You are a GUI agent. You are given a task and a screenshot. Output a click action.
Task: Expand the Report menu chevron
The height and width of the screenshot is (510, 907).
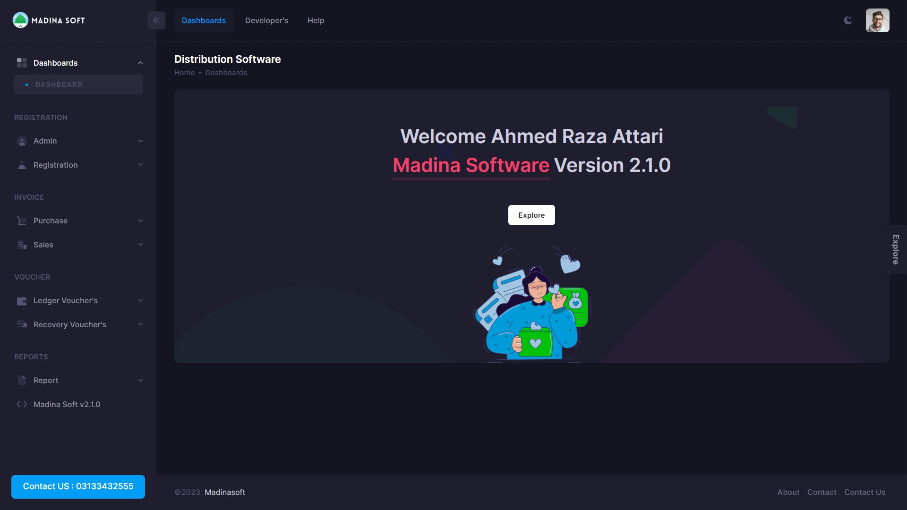tap(140, 380)
